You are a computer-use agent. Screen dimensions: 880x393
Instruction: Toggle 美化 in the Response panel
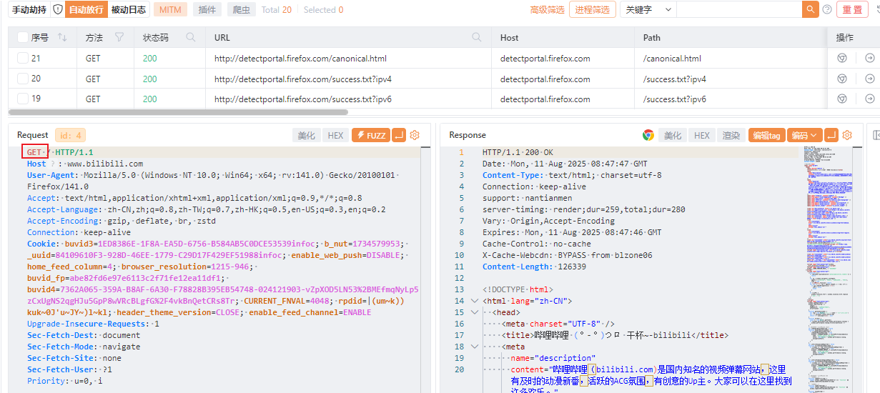tap(673, 135)
